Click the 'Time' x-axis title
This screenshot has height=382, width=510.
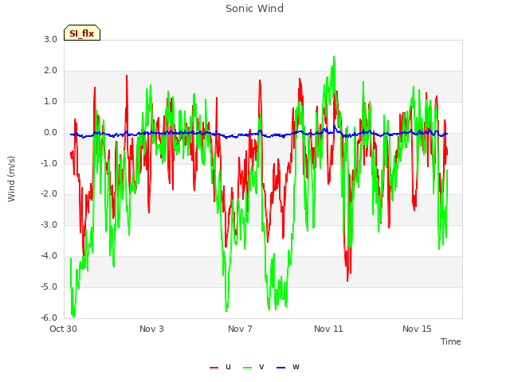pos(451,341)
